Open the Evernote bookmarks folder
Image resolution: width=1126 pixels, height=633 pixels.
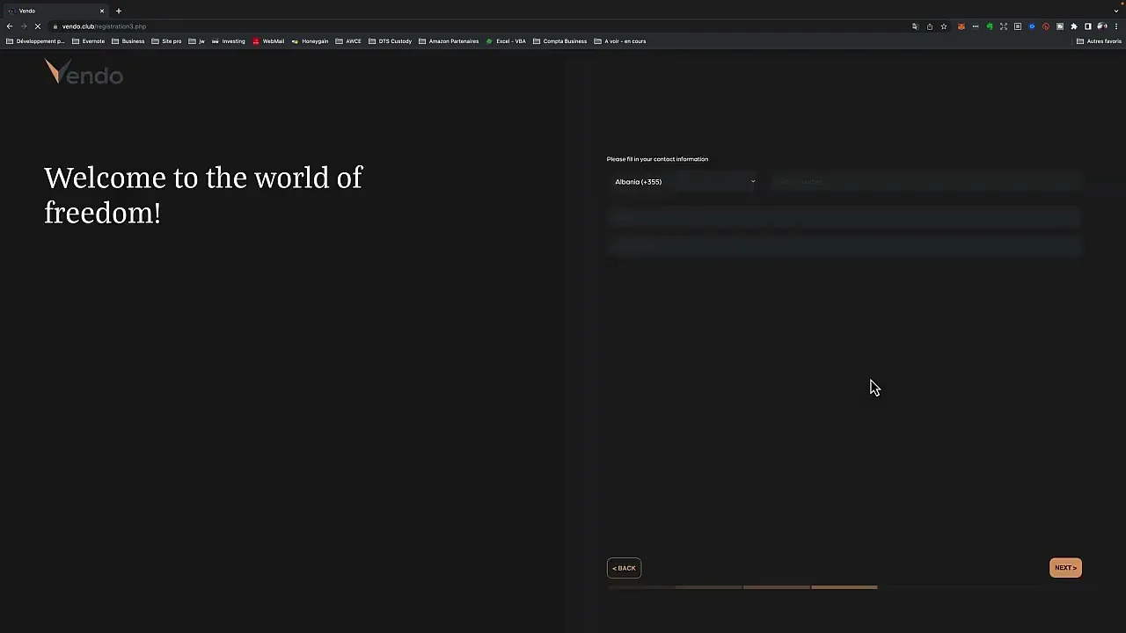(88, 41)
